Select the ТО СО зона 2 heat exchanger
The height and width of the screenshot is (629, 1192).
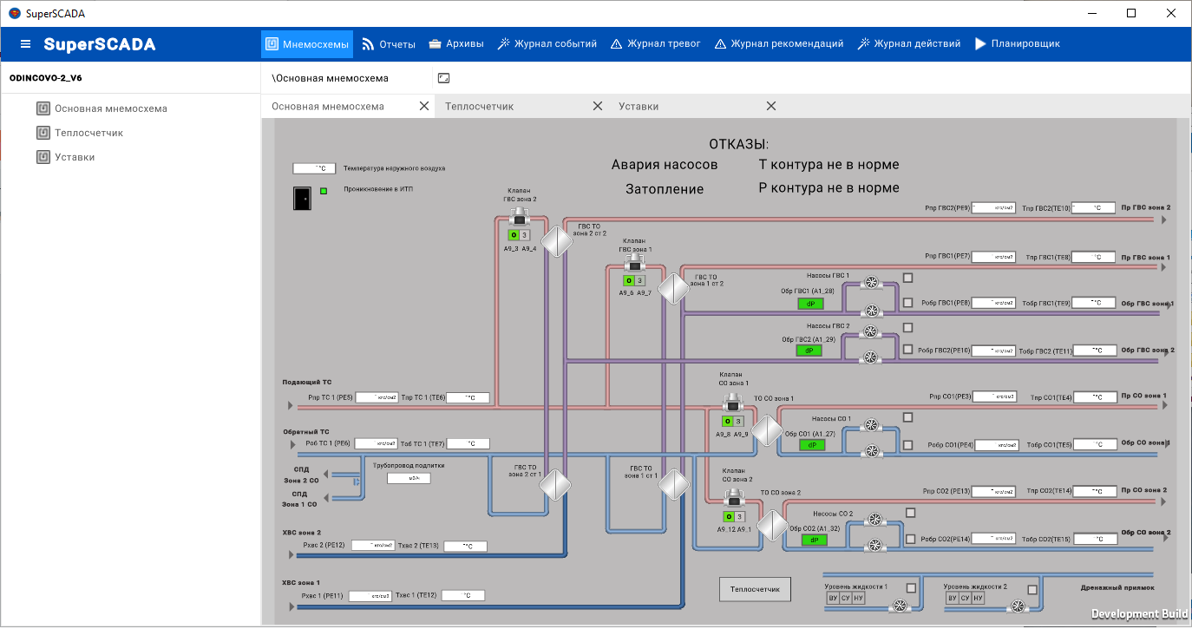pyautogui.click(x=771, y=525)
